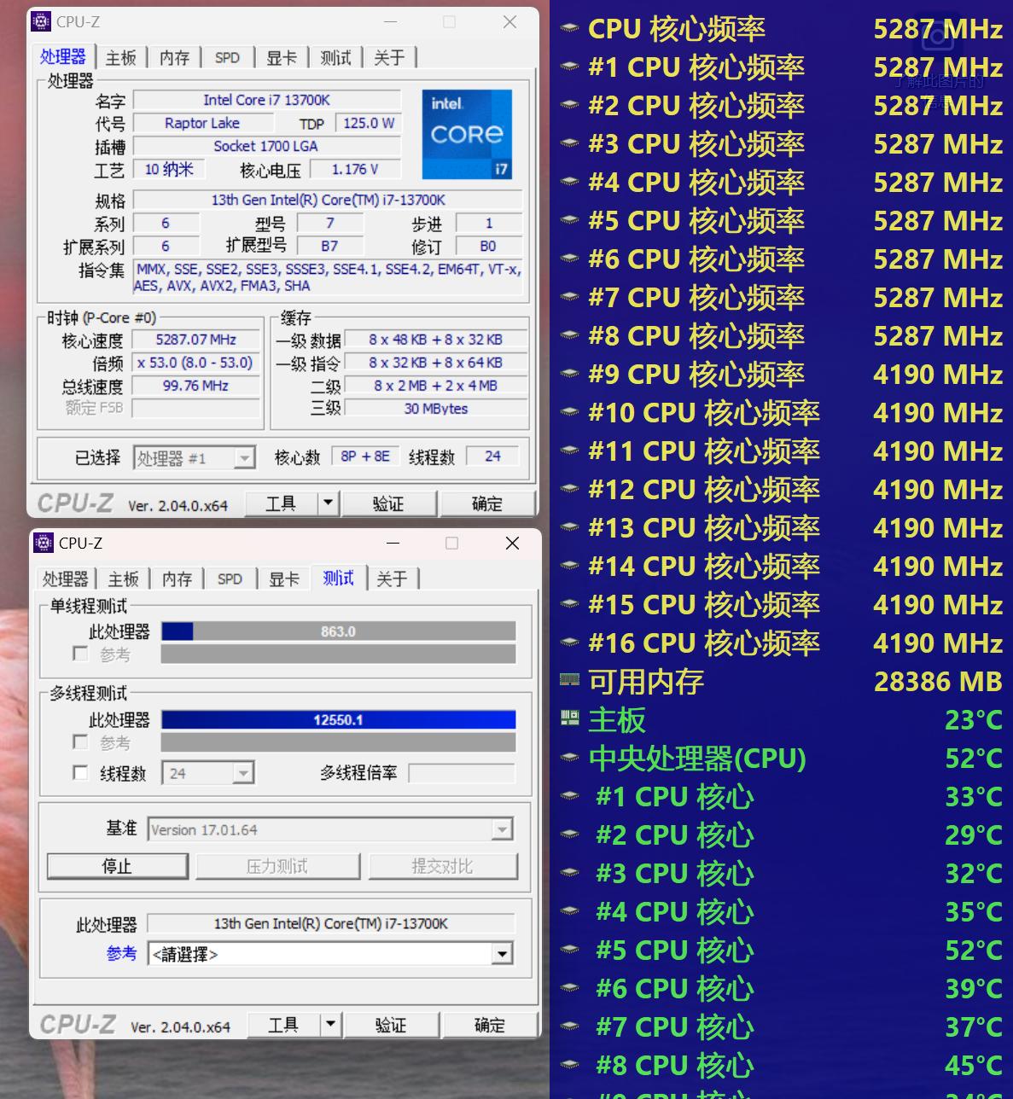1013x1099 pixels.
Task: Click the multithread benchmark progress bar showing 12550.1
Action: pyautogui.click(x=337, y=719)
